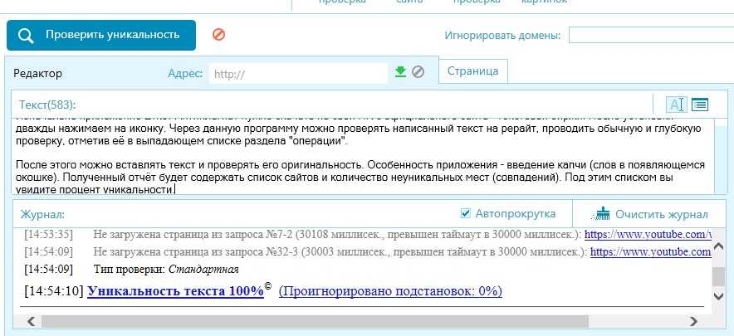
Task: Open the Редактор tab
Action: tap(38, 73)
